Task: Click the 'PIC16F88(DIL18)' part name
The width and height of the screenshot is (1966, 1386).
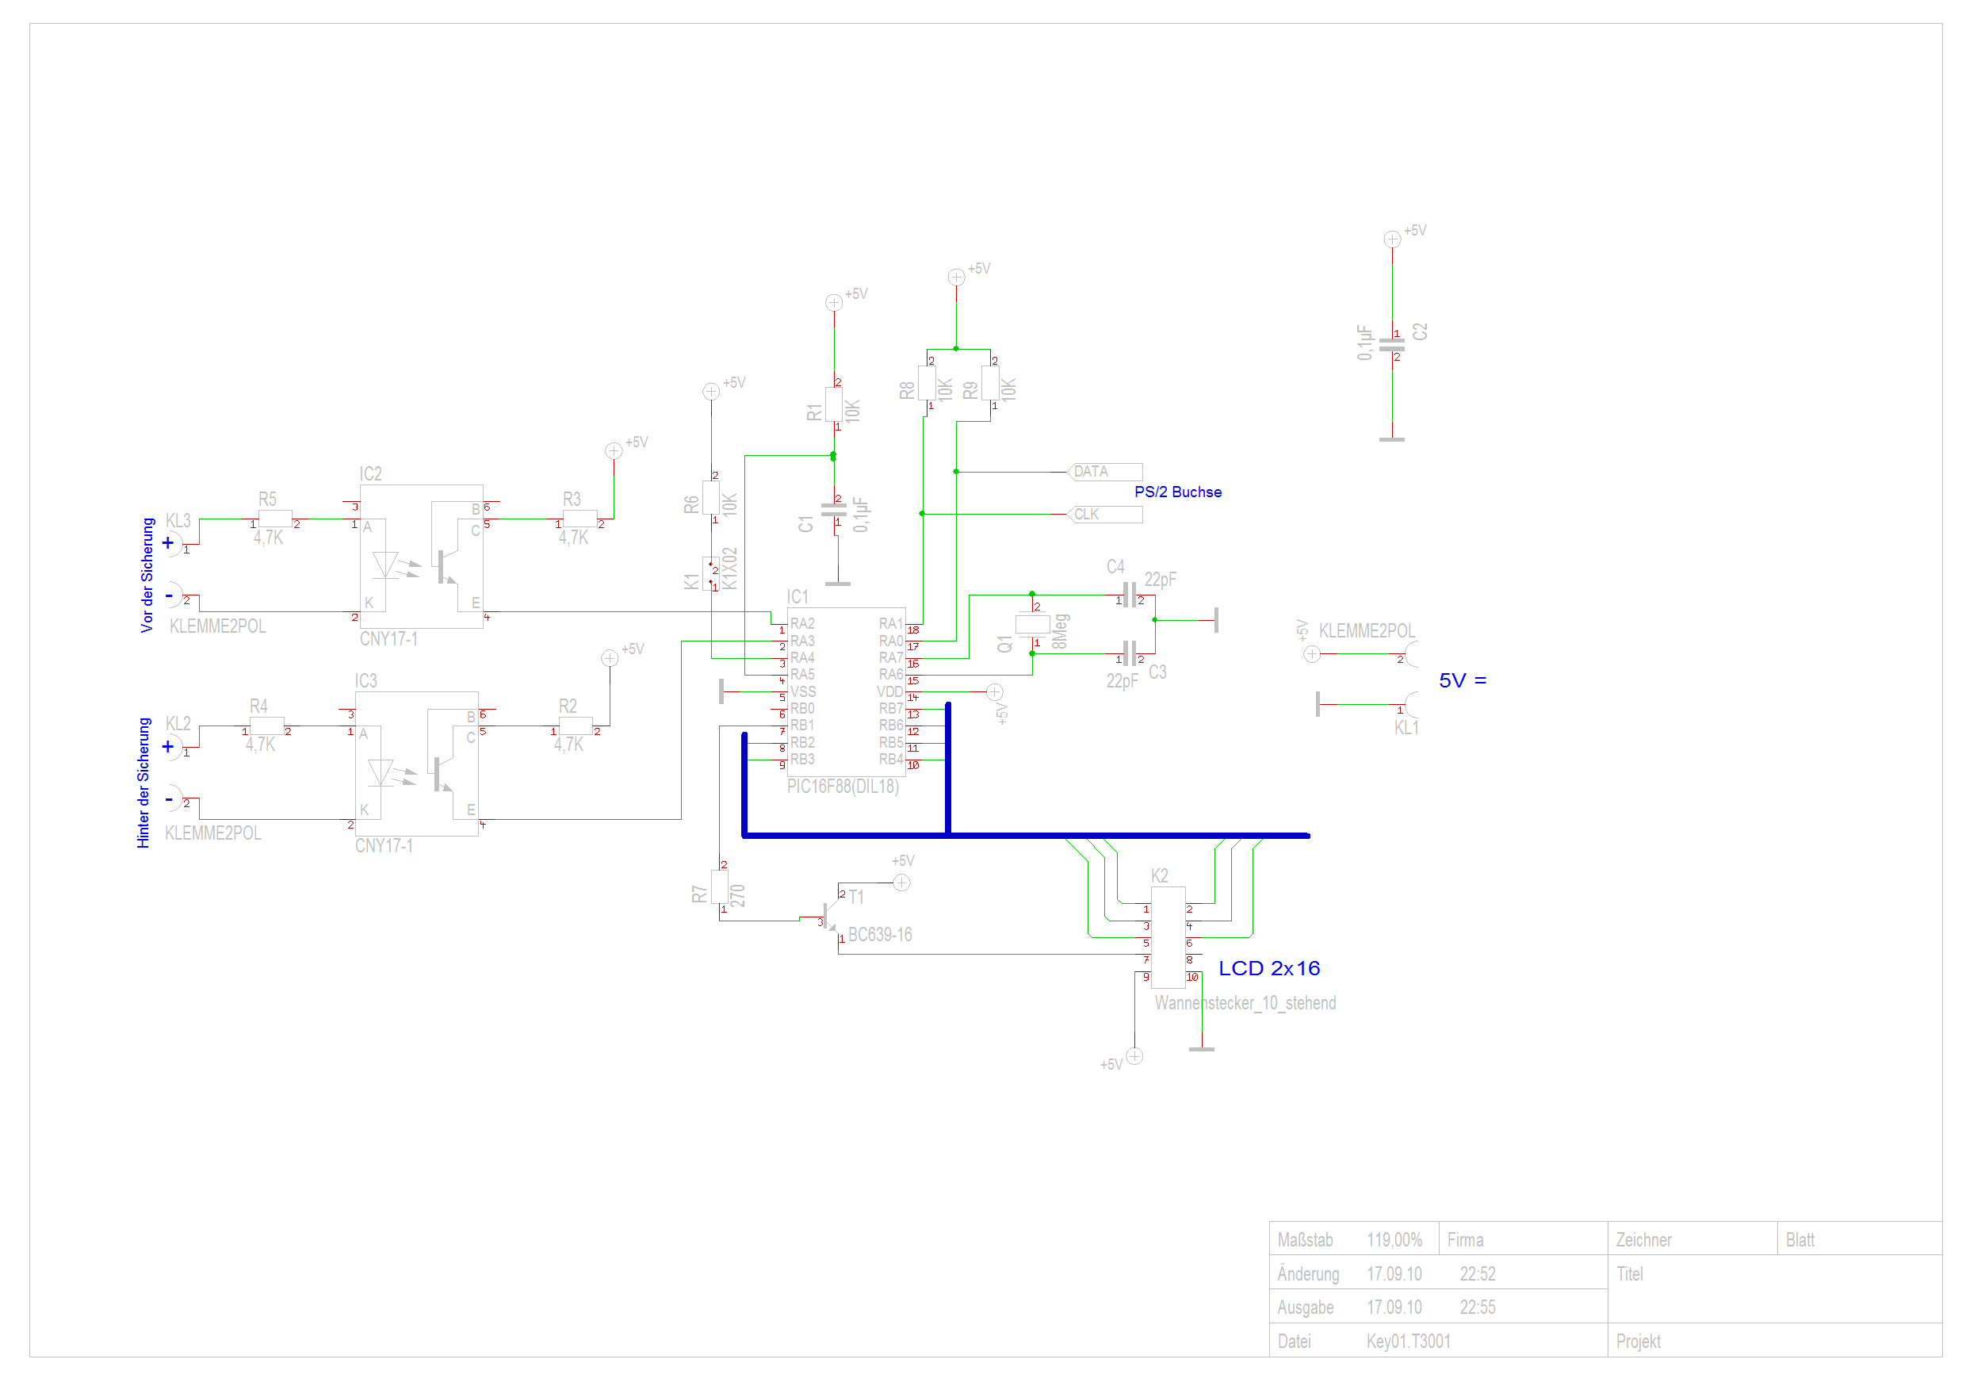Action: click(x=843, y=787)
